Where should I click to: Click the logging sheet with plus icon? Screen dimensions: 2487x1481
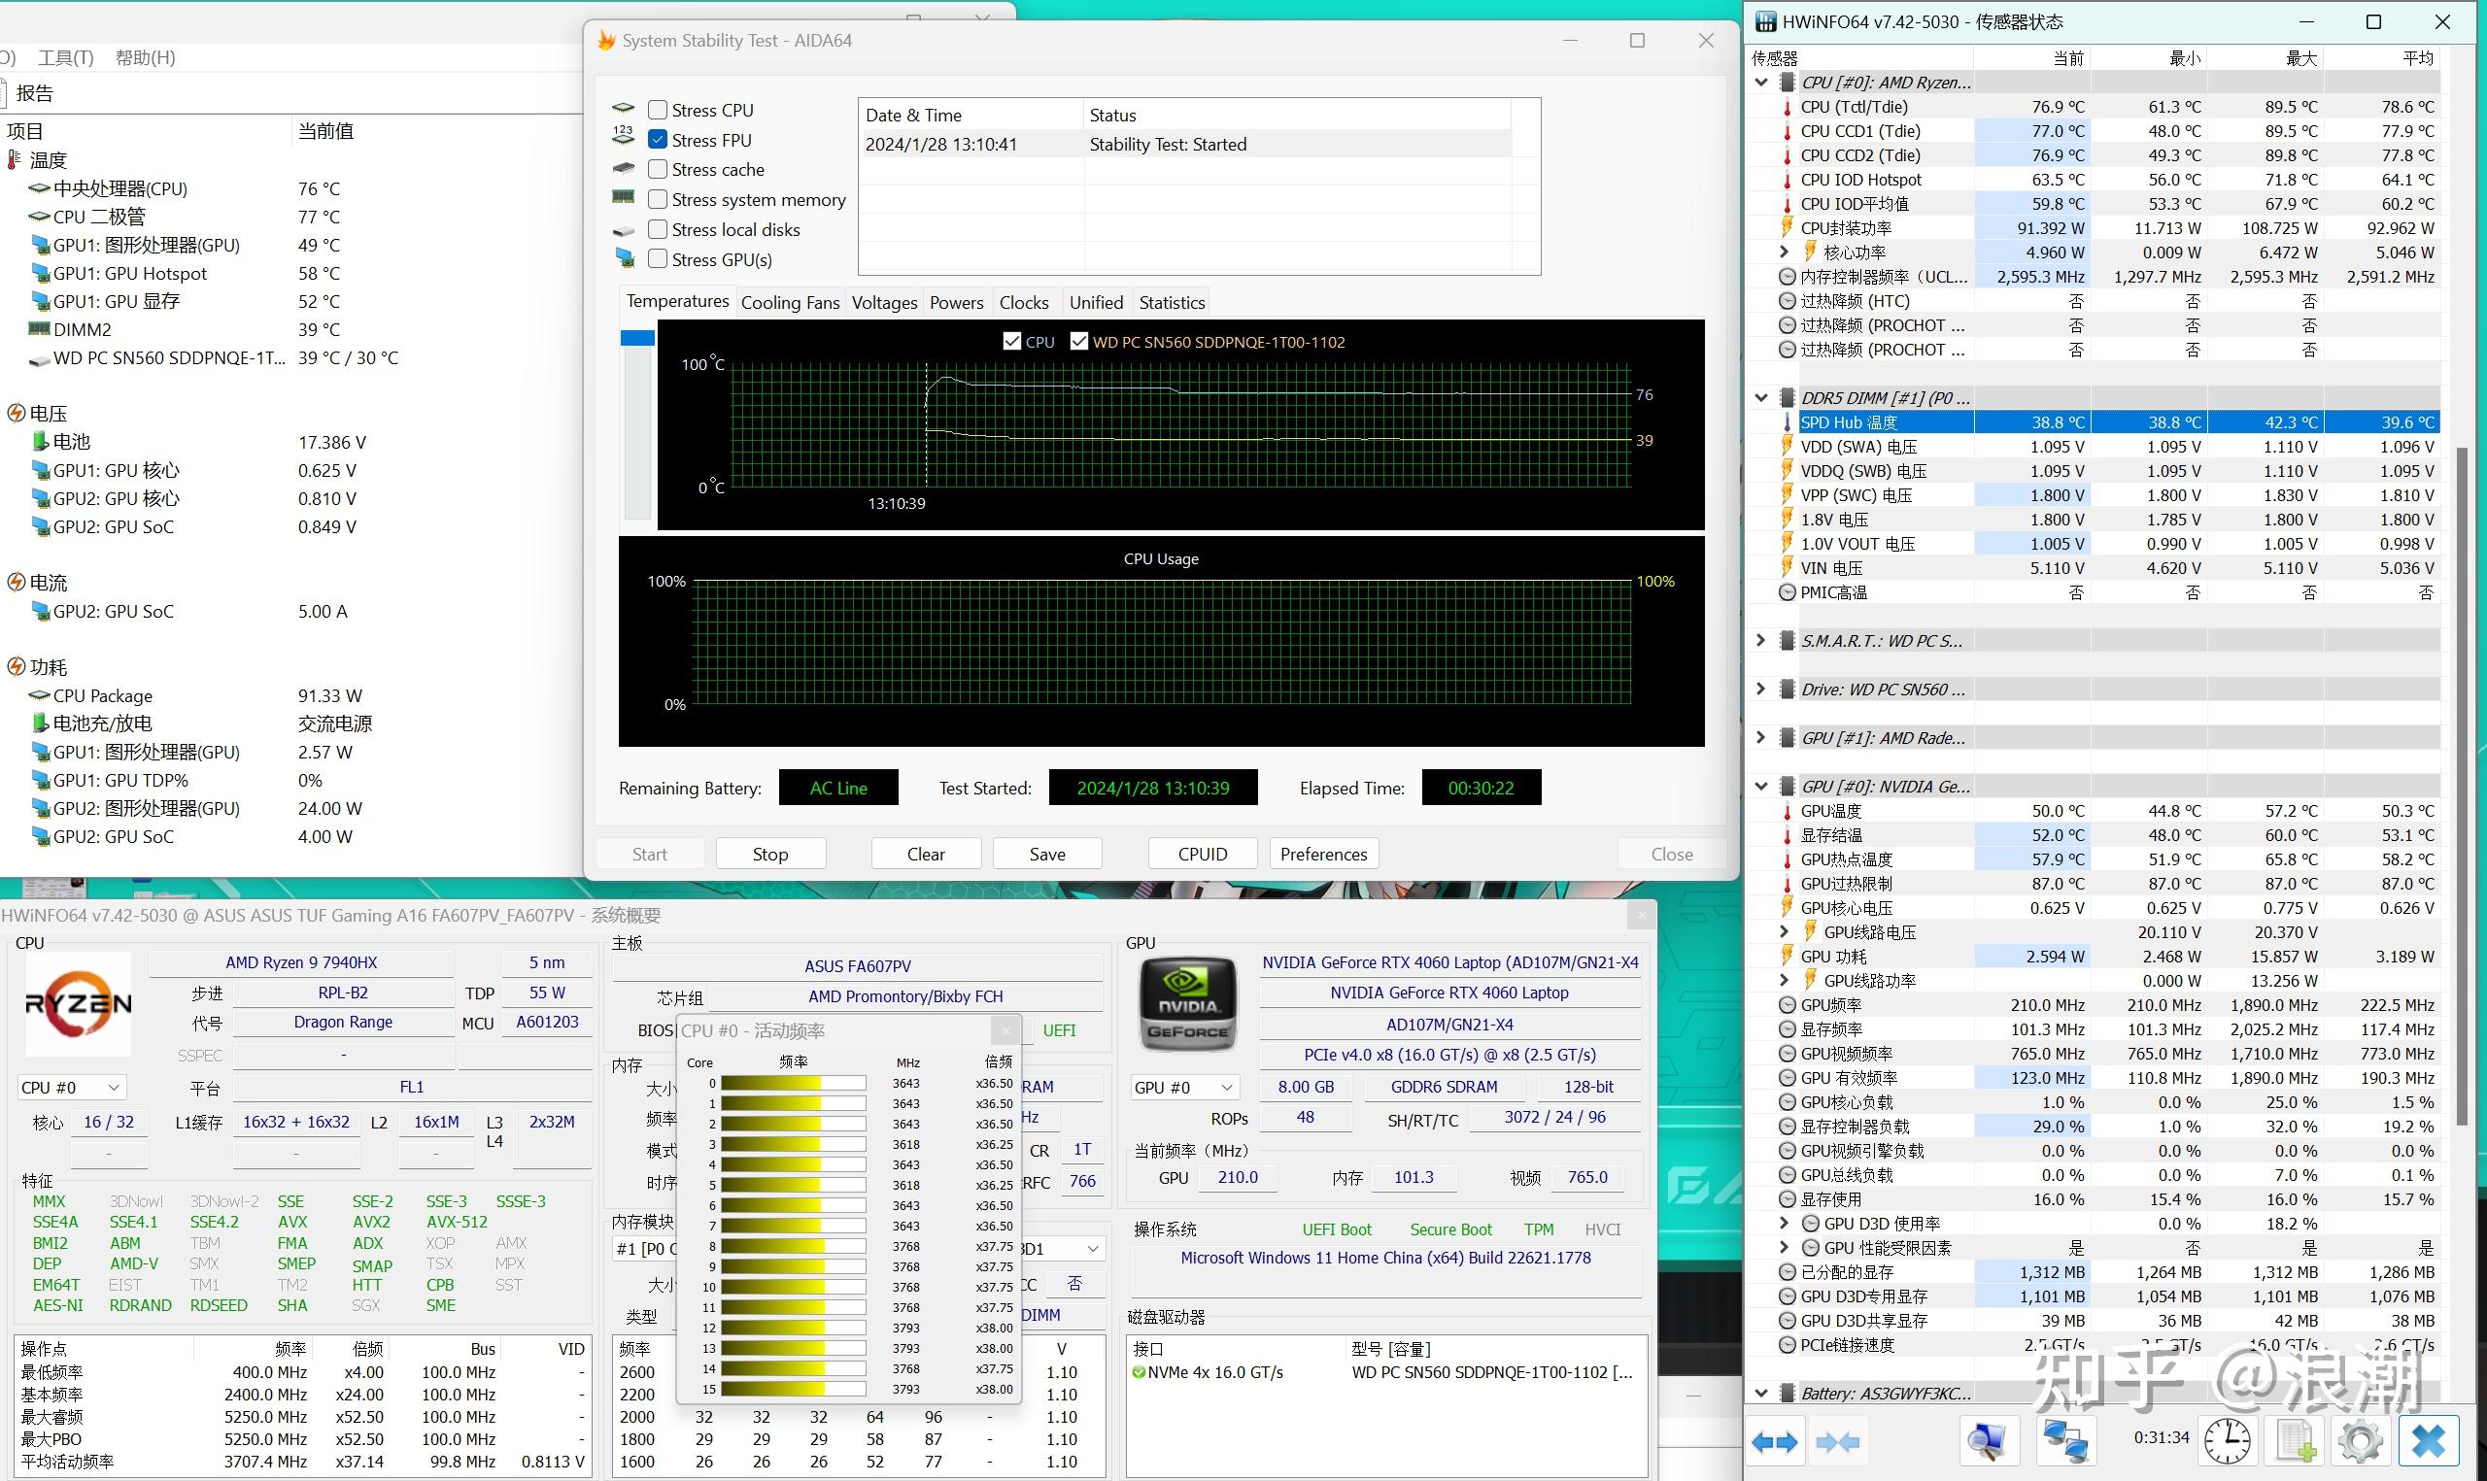(x=2296, y=1441)
